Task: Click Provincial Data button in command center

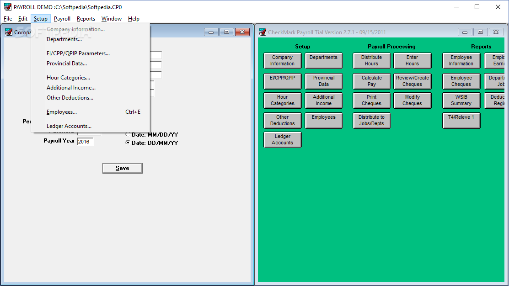Action: coord(324,81)
